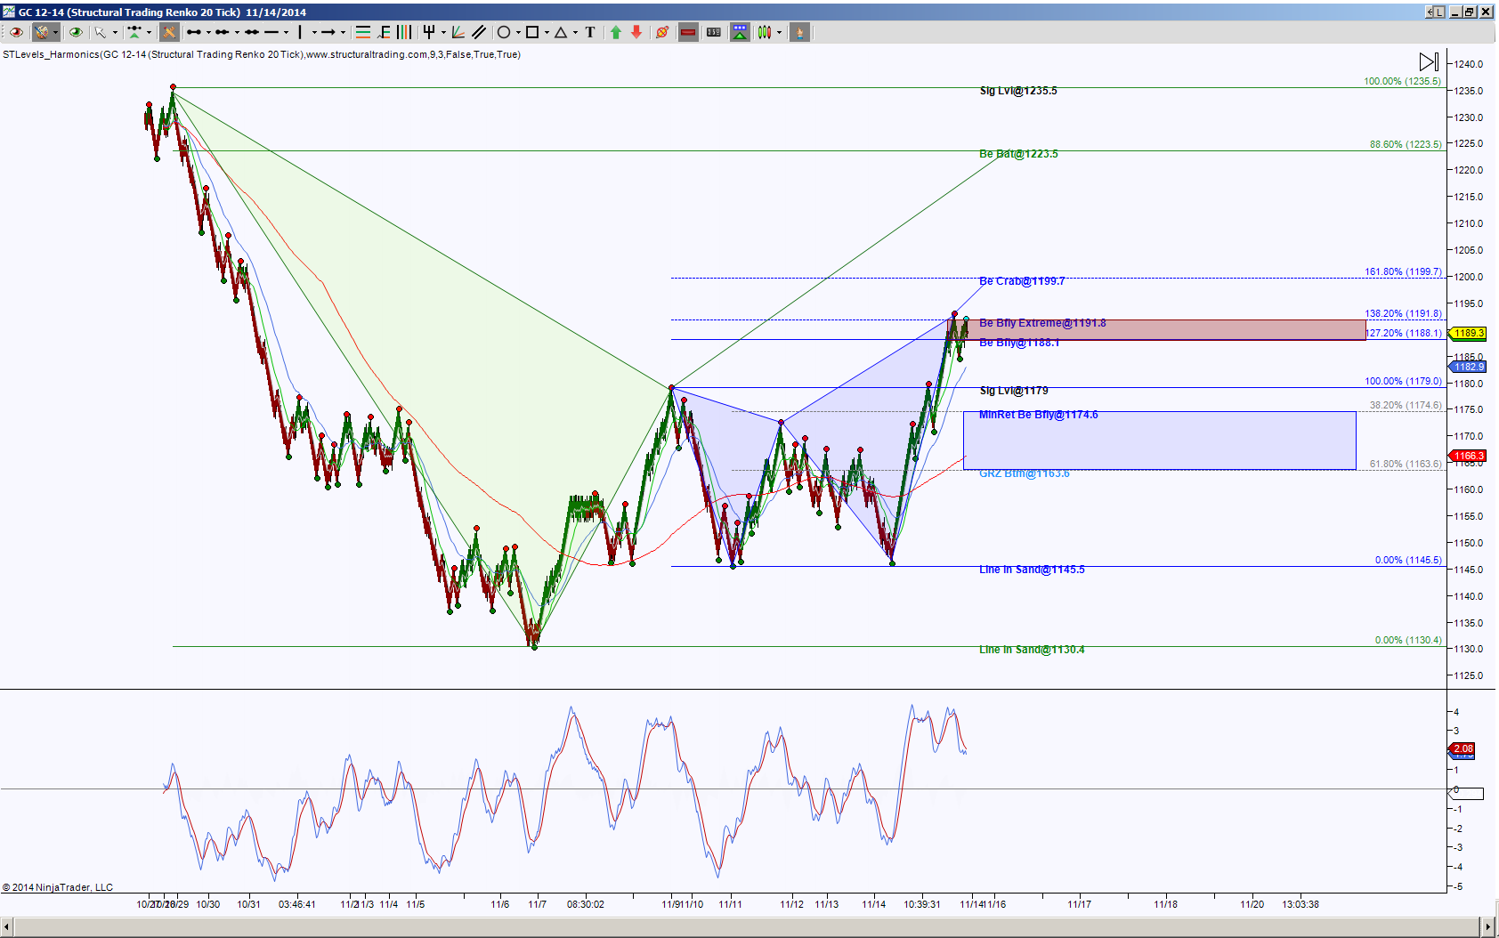Select the Extended Line drawing tool

click(x=252, y=32)
